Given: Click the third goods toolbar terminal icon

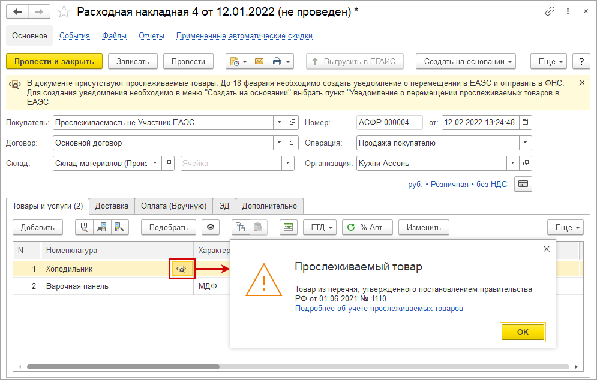Looking at the screenshot, I should 119,228.
